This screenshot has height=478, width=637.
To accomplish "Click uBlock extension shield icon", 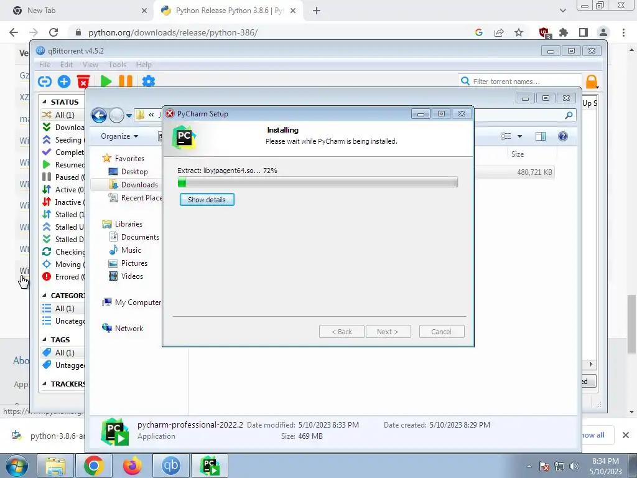I will tap(544, 32).
